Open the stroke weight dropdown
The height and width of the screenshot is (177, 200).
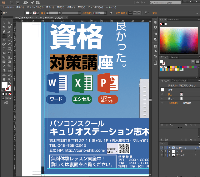(x=59, y=13)
